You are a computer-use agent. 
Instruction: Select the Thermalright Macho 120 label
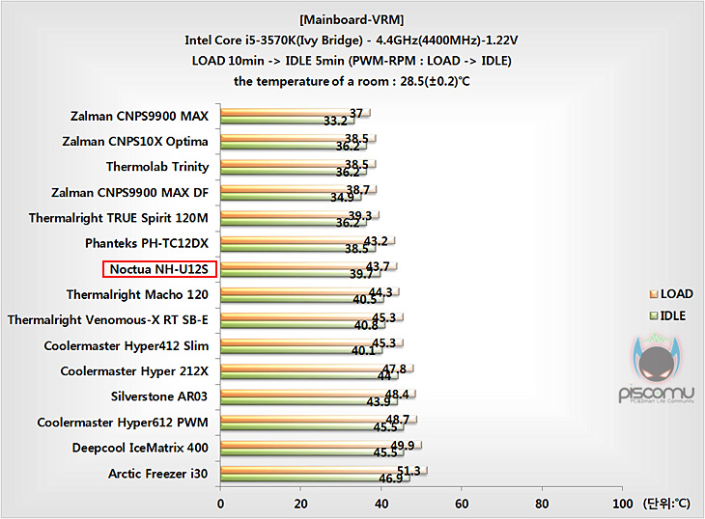[x=137, y=294]
